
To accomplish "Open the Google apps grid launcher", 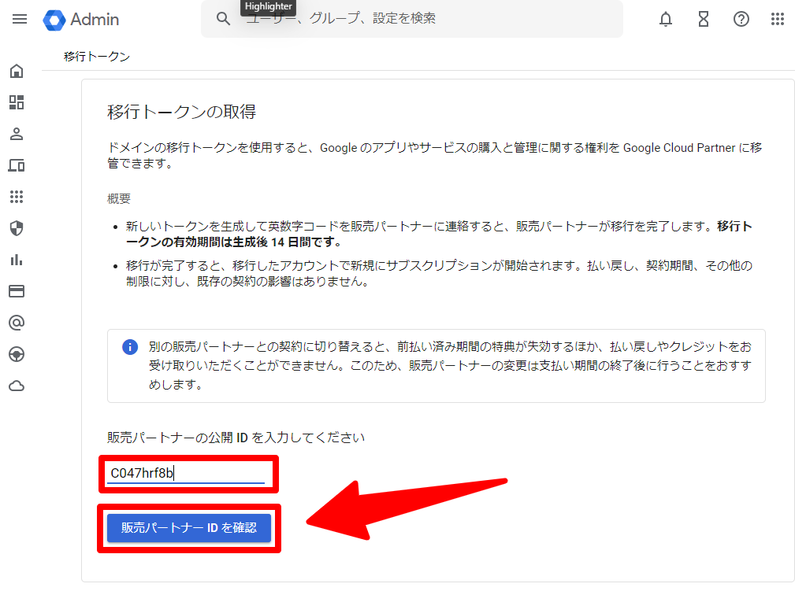I will [x=778, y=19].
